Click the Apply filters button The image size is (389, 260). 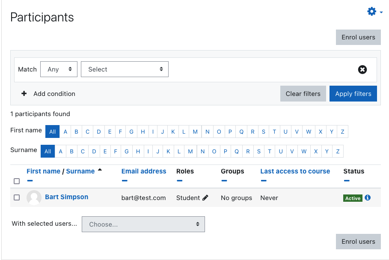tap(353, 94)
